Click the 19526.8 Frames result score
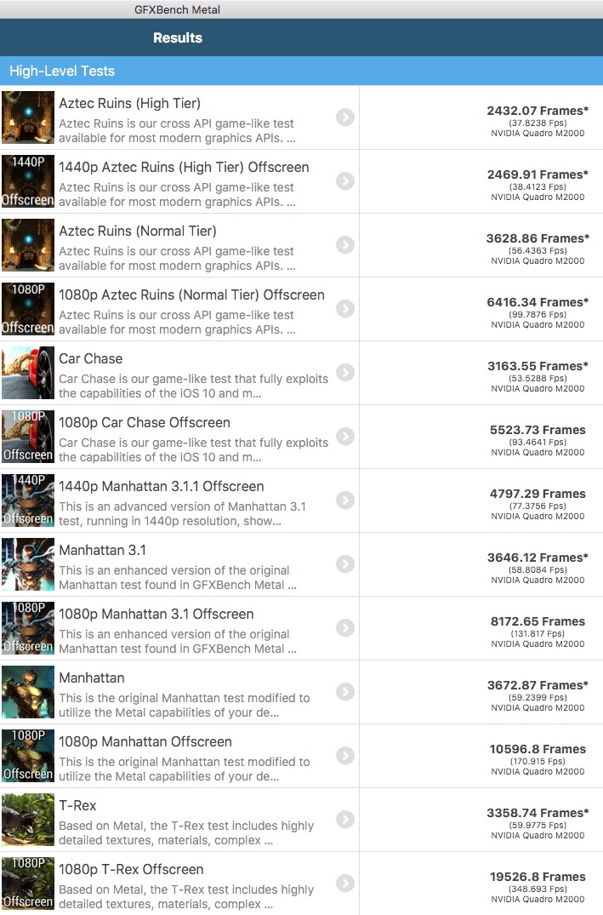The image size is (603, 915). click(x=538, y=877)
